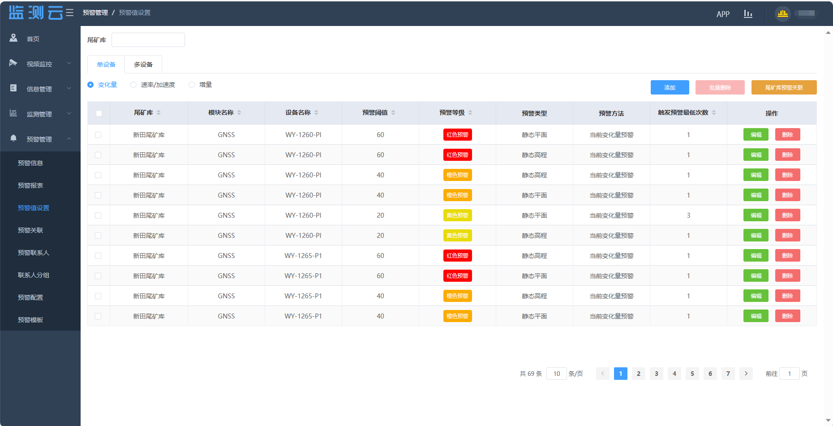Viewport: 833px width, 426px height.
Task: Click the 首页 home icon in sidebar
Action: click(13, 38)
